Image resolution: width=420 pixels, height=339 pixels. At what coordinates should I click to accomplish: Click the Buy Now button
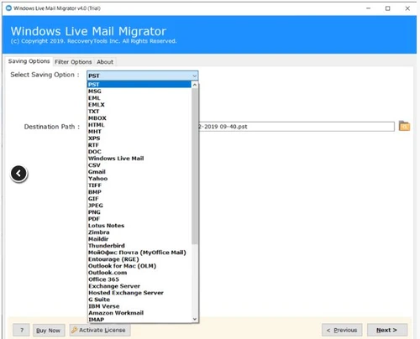[x=48, y=331]
